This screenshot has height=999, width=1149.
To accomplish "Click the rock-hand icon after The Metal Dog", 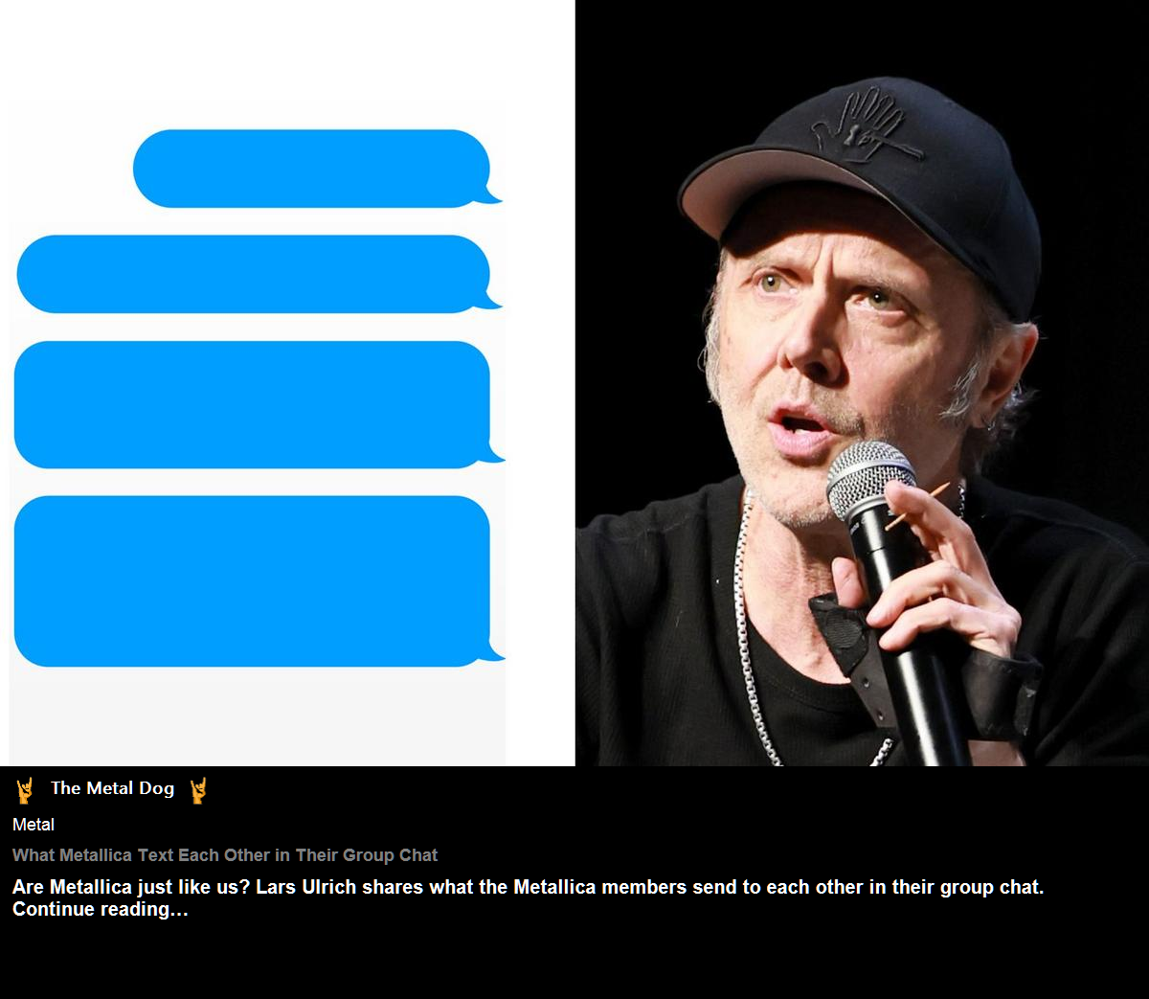I will pos(198,790).
